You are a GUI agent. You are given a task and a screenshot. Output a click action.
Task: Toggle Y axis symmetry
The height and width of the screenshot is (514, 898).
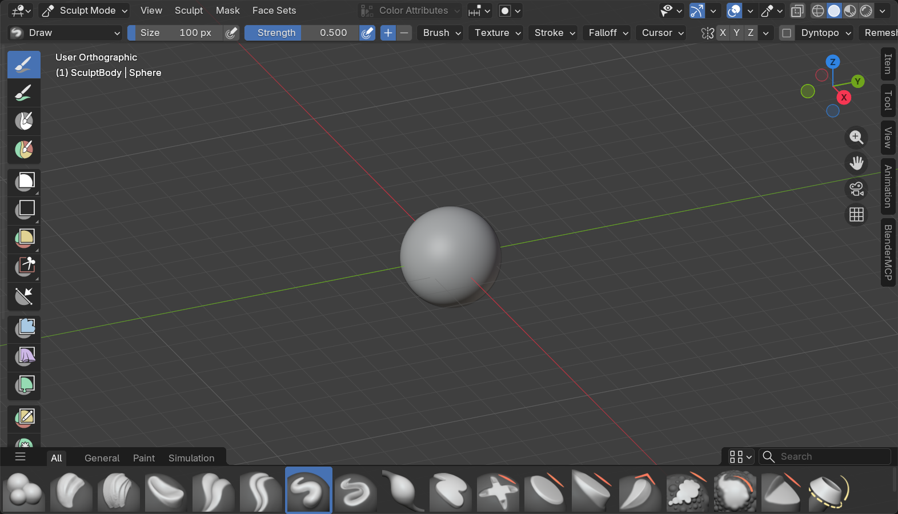[736, 33]
